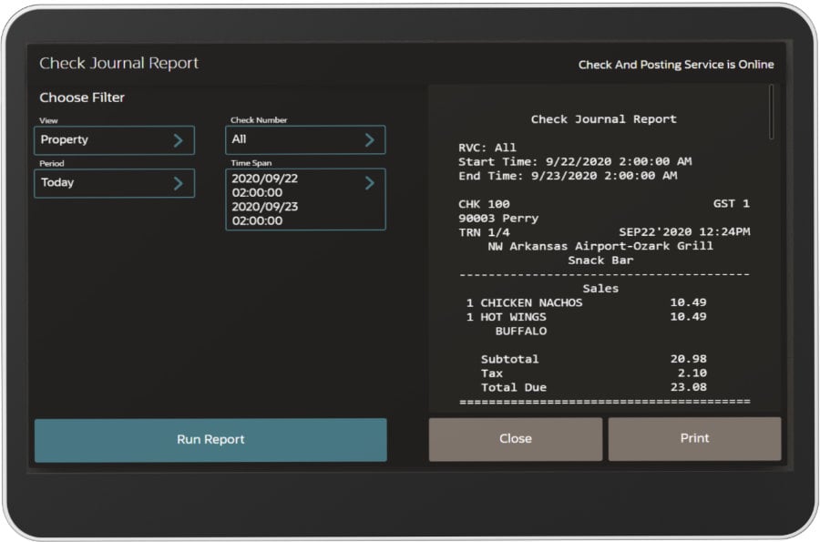Click the report preview vertical scrollbar

pos(772,112)
